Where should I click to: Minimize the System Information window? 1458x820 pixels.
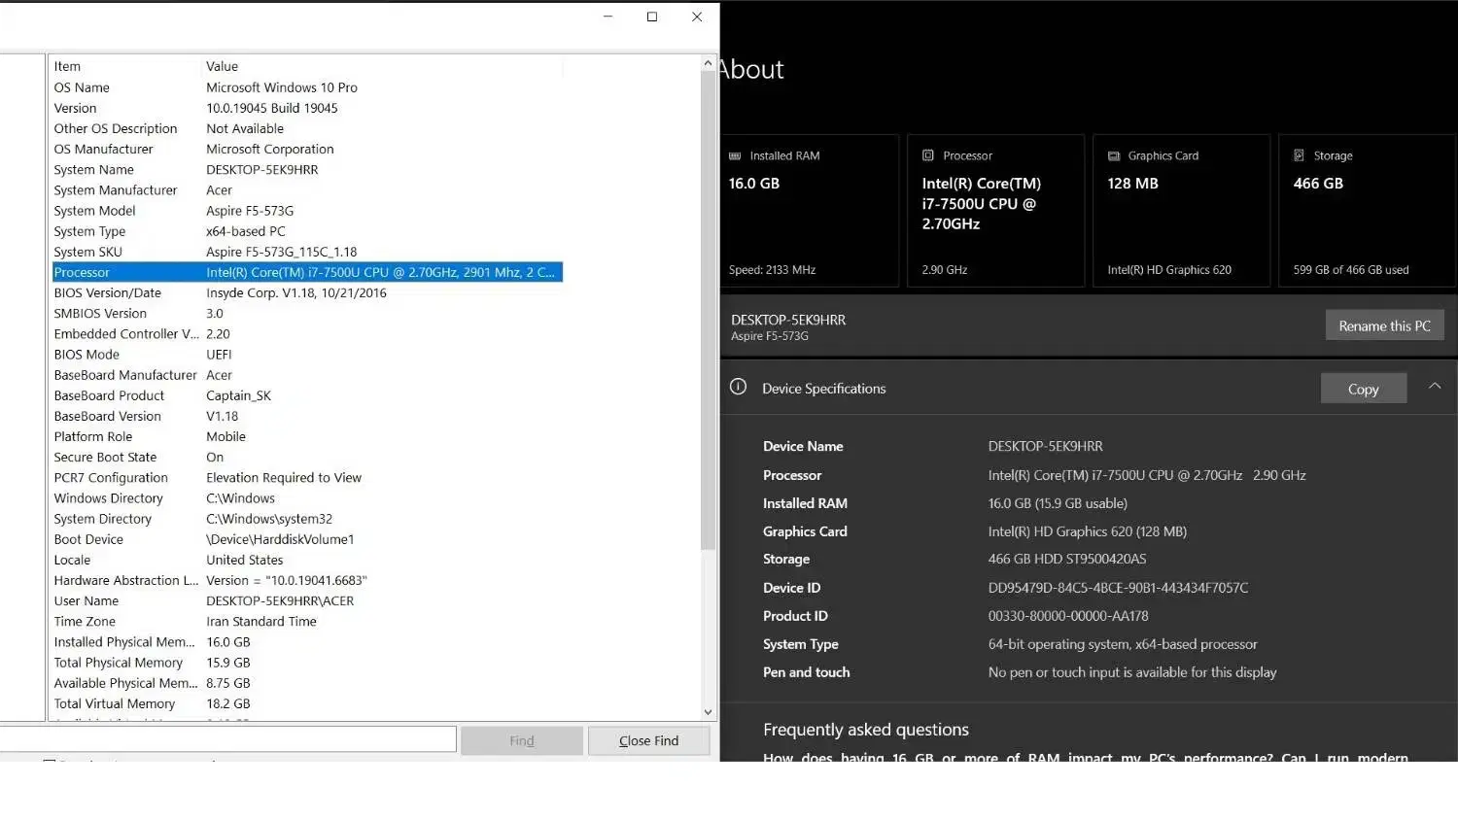coord(607,17)
